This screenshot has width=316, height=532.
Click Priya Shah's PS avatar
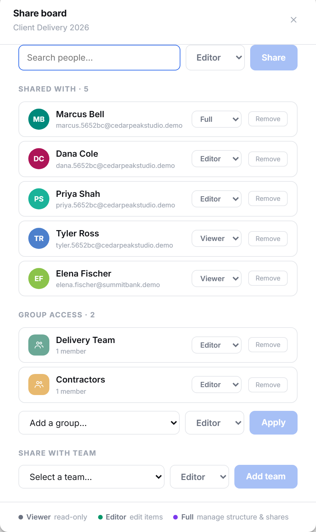pyautogui.click(x=39, y=199)
